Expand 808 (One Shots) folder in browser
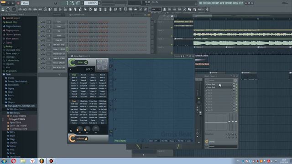 (x=17, y=109)
